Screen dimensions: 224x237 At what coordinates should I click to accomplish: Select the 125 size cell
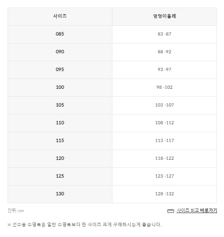point(60,176)
